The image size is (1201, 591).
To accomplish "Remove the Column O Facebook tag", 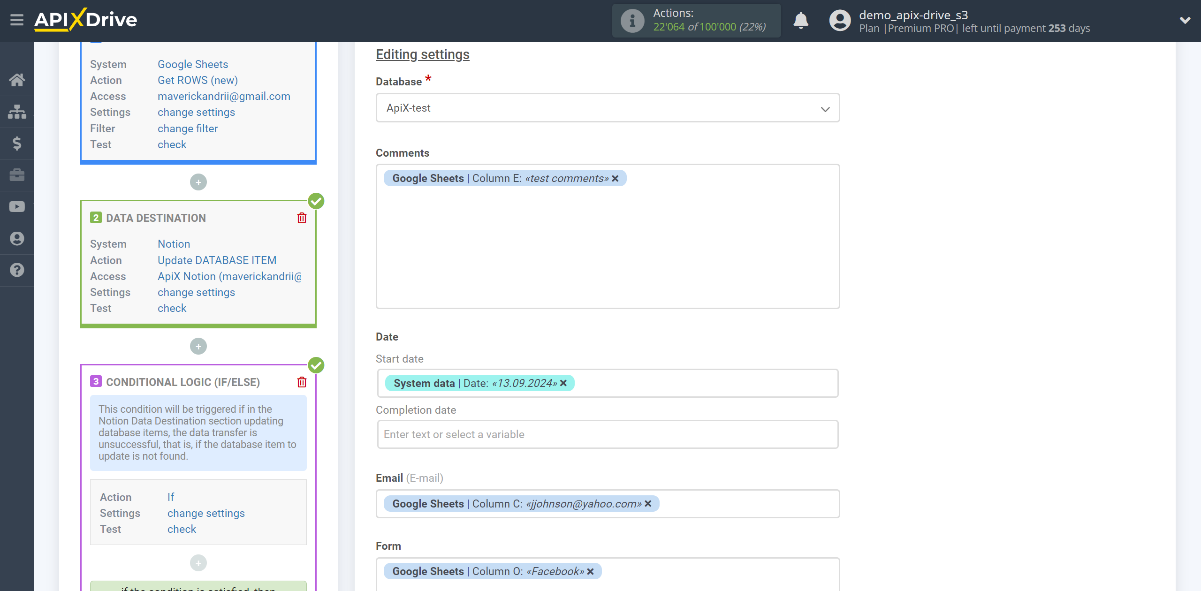I will [590, 571].
